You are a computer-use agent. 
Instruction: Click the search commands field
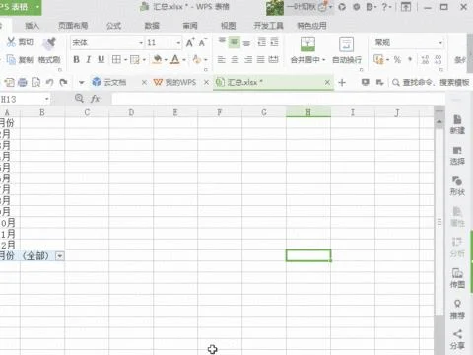pos(431,82)
